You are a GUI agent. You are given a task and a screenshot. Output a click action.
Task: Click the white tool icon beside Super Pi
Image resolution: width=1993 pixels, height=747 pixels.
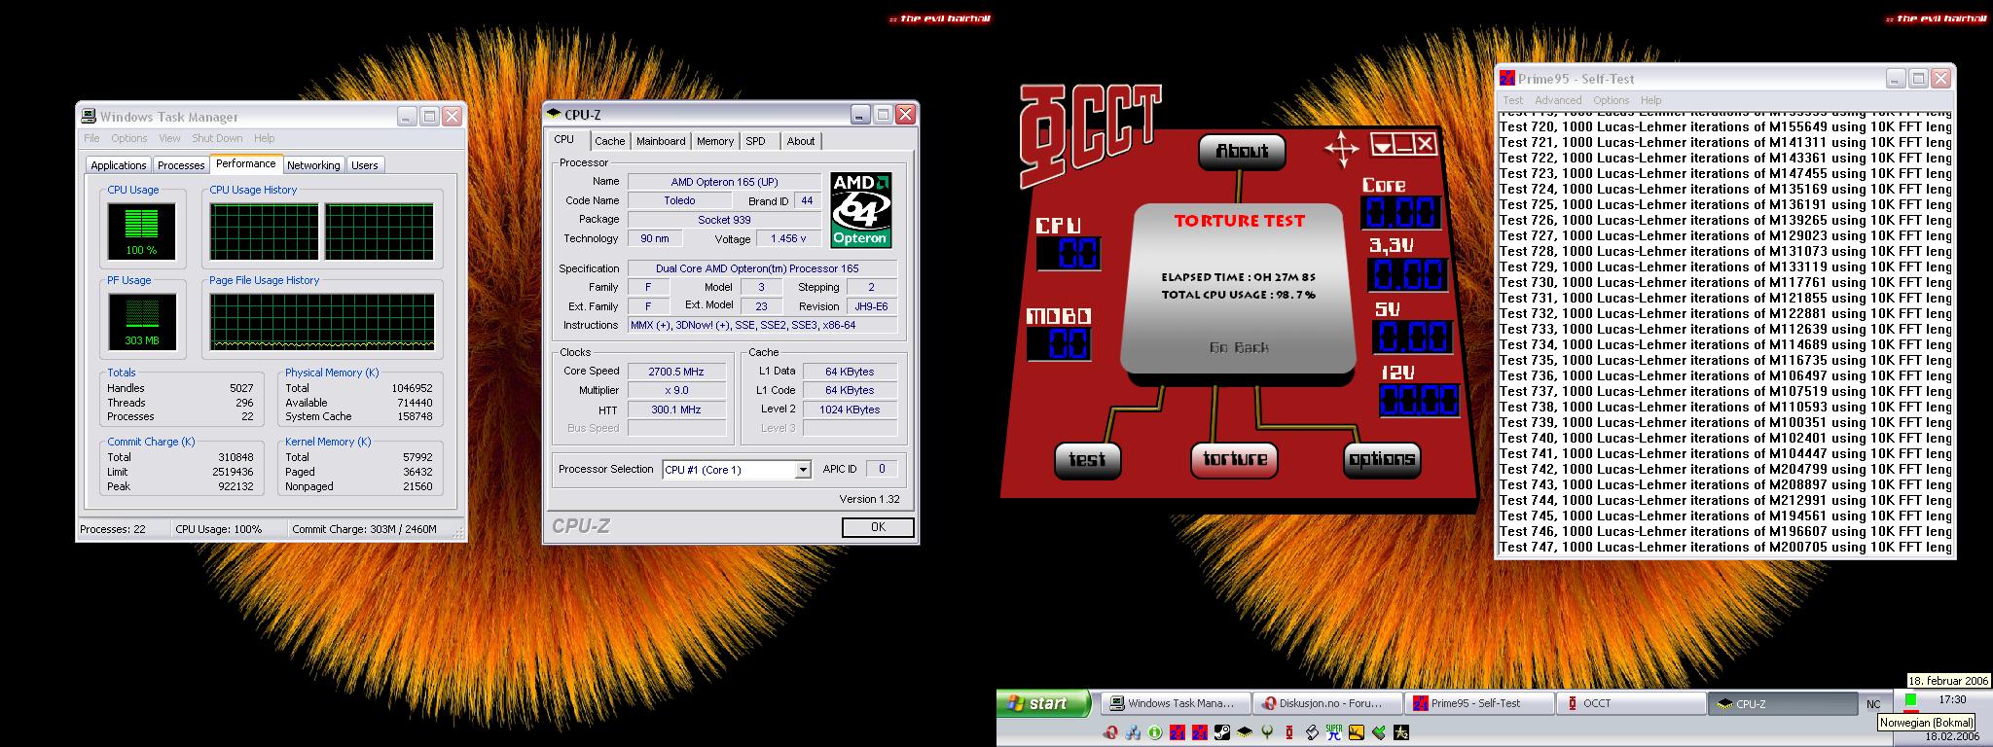point(1312,732)
